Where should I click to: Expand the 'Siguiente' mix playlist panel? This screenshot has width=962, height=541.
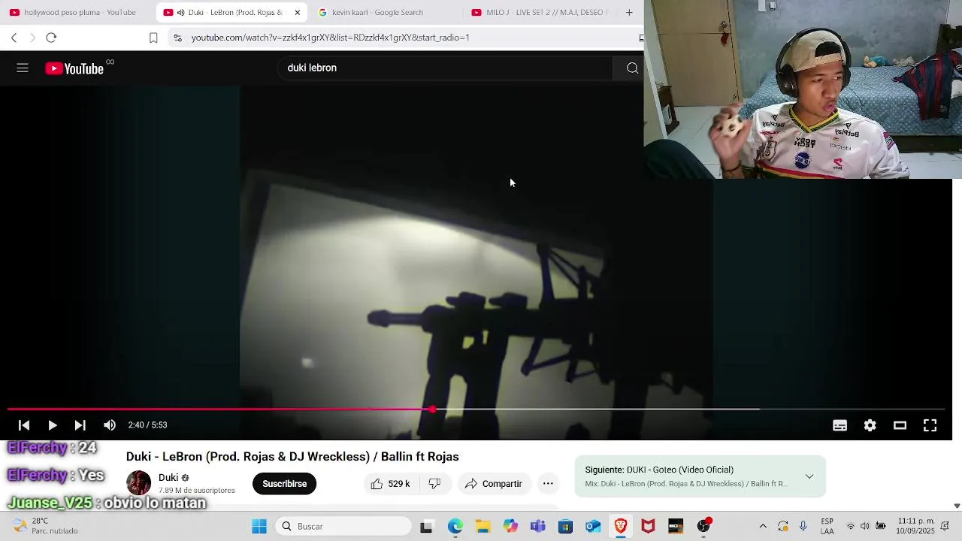809,476
